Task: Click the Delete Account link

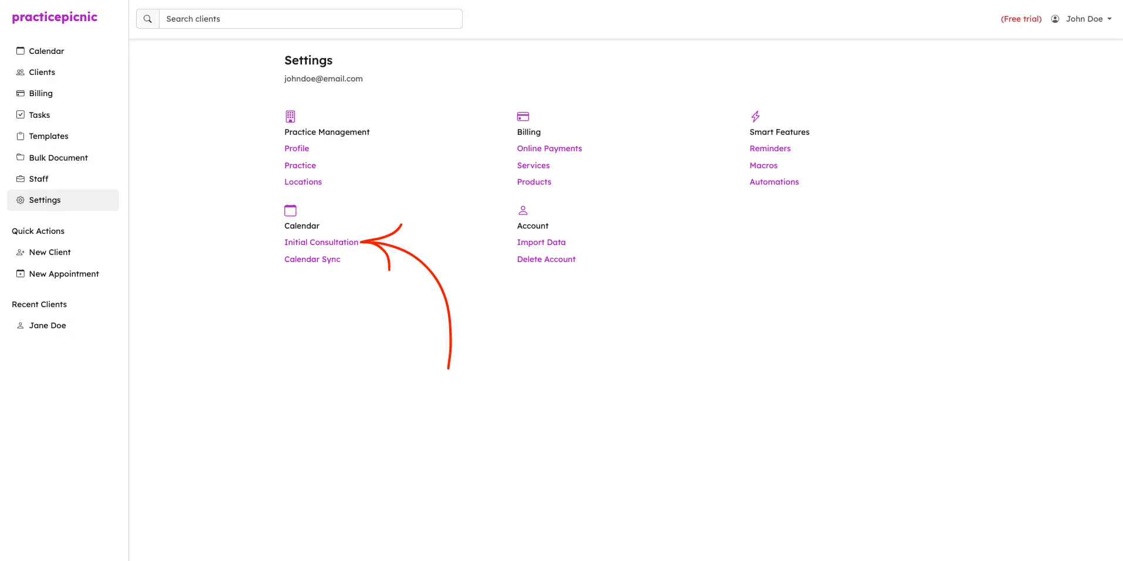Action: [546, 259]
